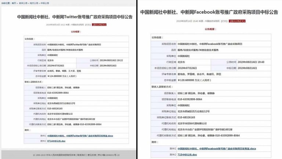Click announcement time 2019年08月16日 19:22
Viewport: 282px width, 159px height.
(x=111, y=60)
